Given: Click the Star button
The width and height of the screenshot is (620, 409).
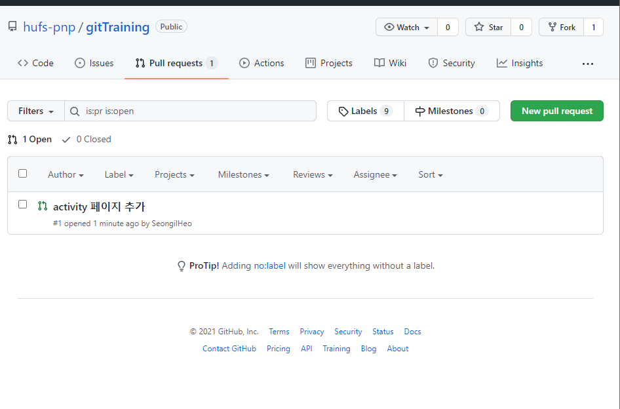Looking at the screenshot, I should click(488, 27).
